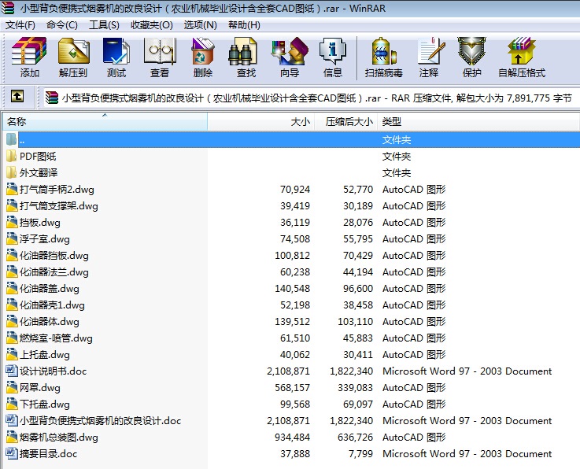Launch the 向导 (Wizard) icon
Screen dimensions: 580x469
pyautogui.click(x=290, y=57)
